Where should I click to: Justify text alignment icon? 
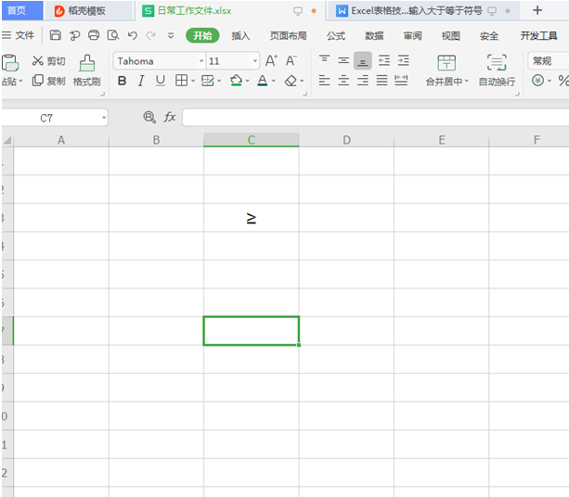pyautogui.click(x=381, y=80)
